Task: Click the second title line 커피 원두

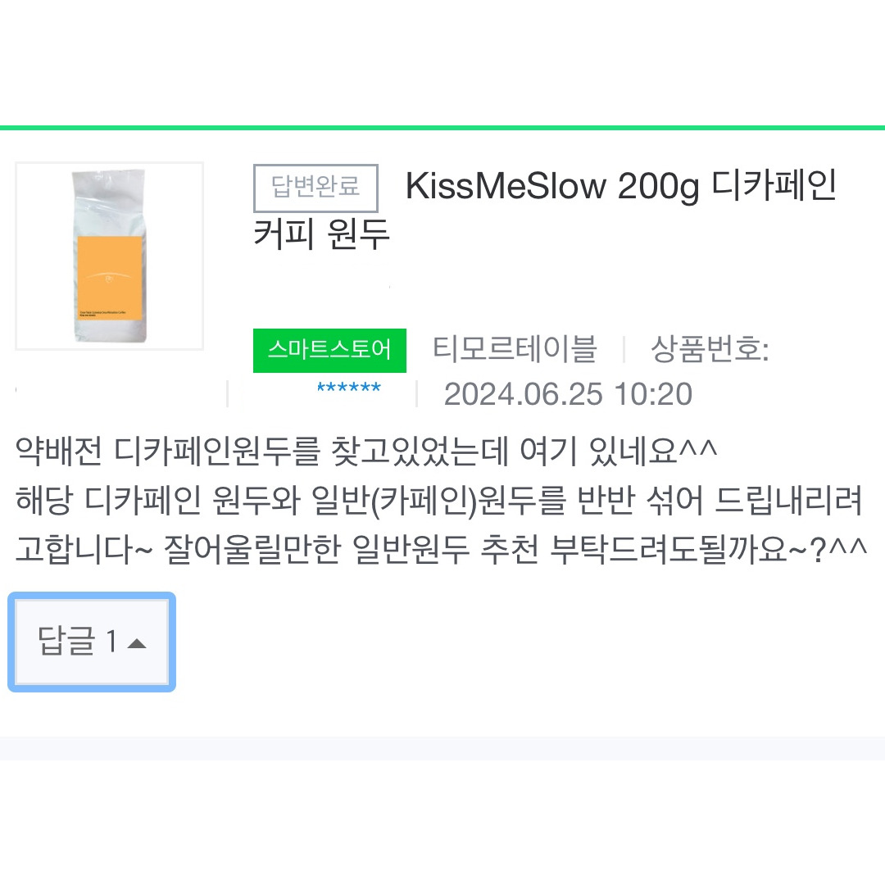Action: pyautogui.click(x=317, y=233)
